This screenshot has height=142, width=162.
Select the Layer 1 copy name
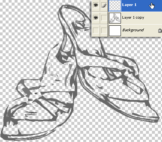pyautogui.click(x=133, y=18)
